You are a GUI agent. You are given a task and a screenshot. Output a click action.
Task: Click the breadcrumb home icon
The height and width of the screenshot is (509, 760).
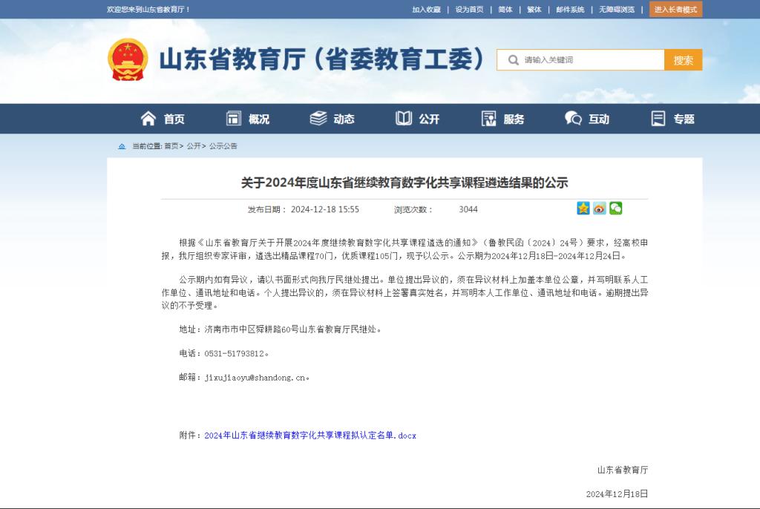122,146
